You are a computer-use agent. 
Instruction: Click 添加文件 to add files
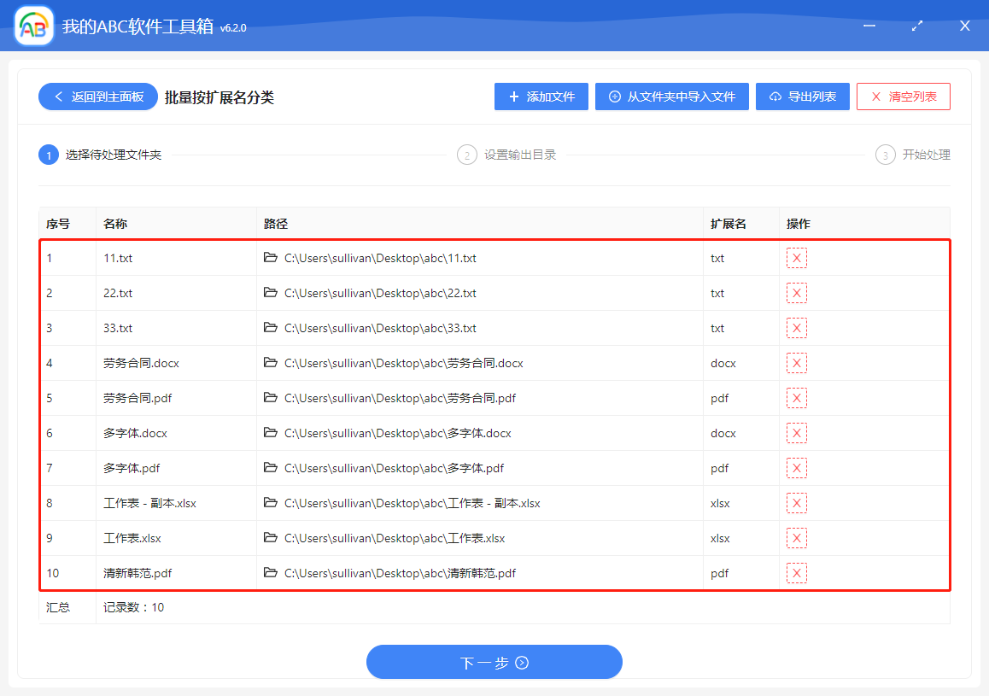click(541, 96)
